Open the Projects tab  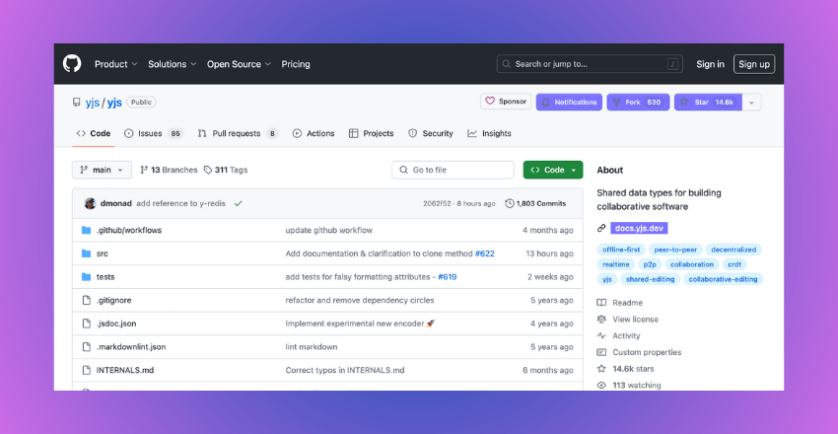[x=372, y=133]
